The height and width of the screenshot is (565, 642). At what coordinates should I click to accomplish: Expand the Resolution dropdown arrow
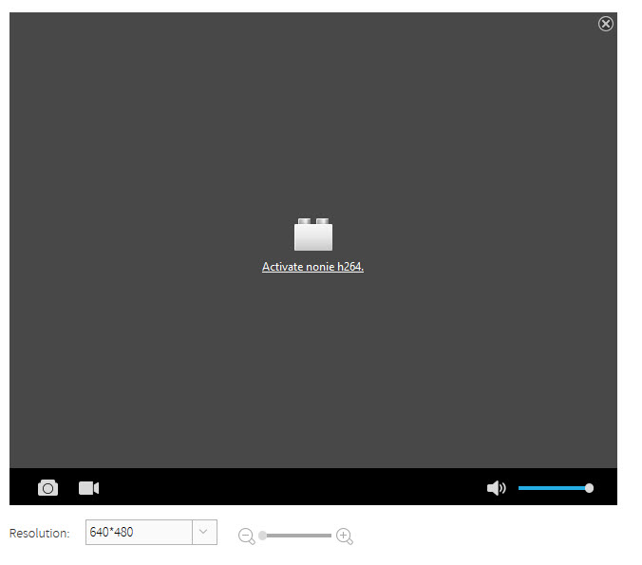(x=204, y=533)
